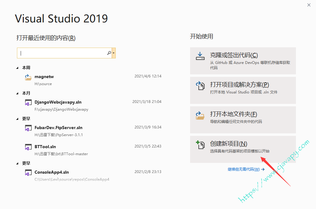
Task: Click the FubarDev.FtpServer.sln solution icon
Action: coord(28,128)
